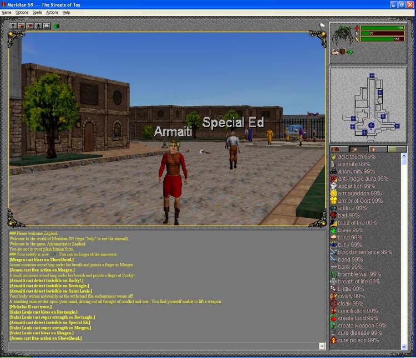
Task: Open the Game menu
Action: pyautogui.click(x=7, y=12)
